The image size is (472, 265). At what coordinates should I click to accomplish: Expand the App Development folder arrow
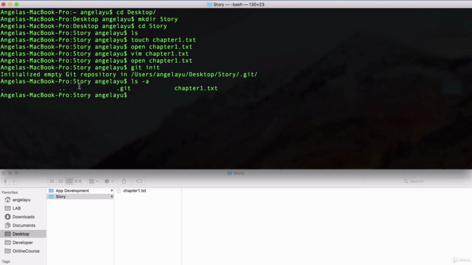(x=112, y=190)
